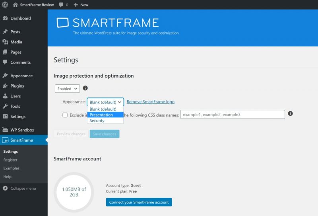Click info icon beside CSS class field
The height and width of the screenshot is (216, 318).
[290, 113]
